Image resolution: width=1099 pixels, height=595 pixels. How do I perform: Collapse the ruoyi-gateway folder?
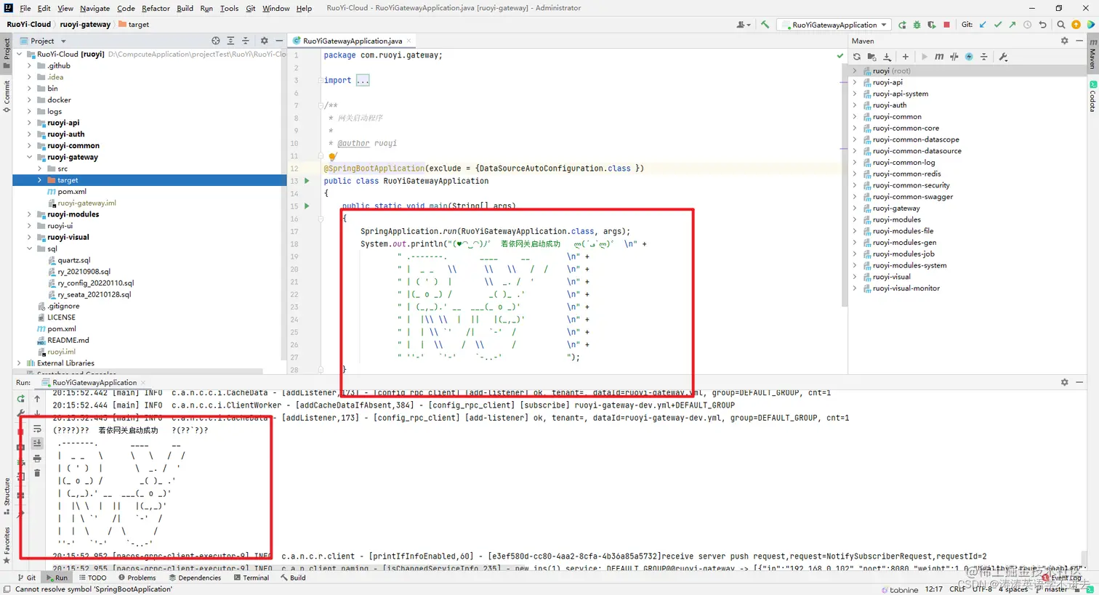pos(29,157)
